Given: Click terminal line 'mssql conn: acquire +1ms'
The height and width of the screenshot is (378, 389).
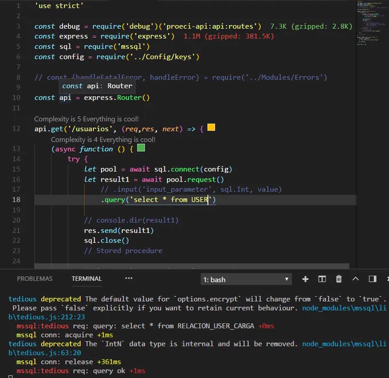Looking at the screenshot, I should (x=65, y=335).
